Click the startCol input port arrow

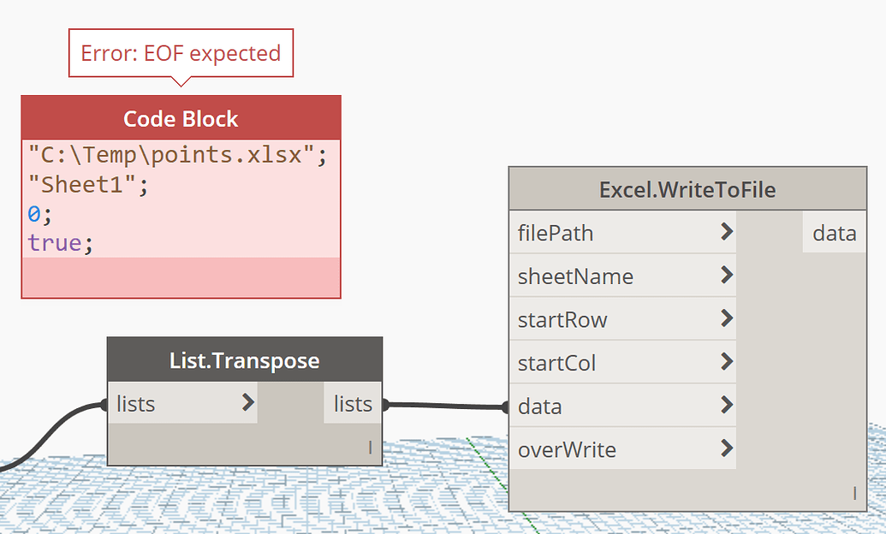point(728,362)
